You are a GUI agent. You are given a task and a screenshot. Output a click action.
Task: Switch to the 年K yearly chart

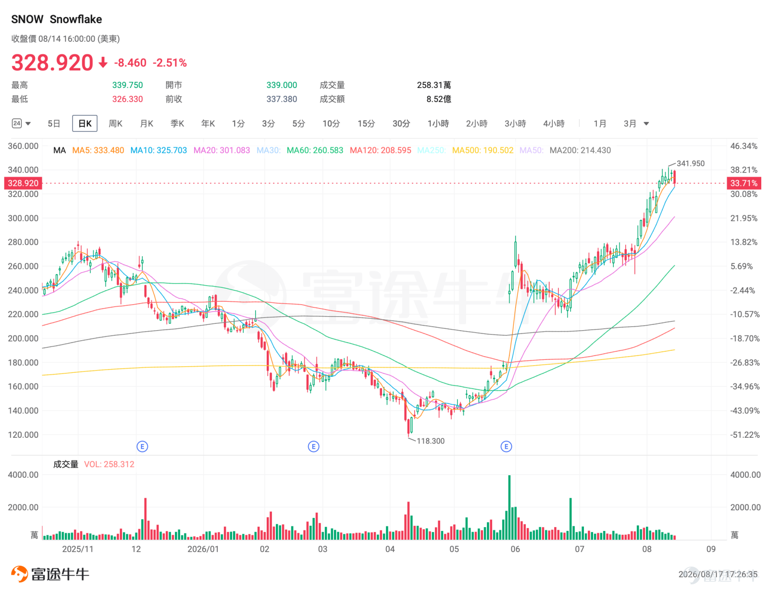coord(208,124)
